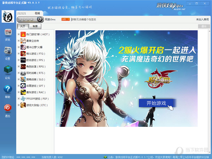Viewport: 212px width, 159px height.
Task: Expand the PPSSPP游戏 PSP tree node
Action: [19, 99]
